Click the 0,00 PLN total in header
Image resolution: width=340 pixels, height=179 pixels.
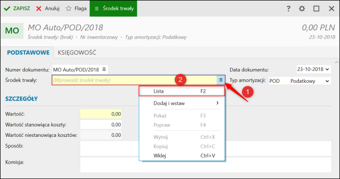pyautogui.click(x=319, y=28)
